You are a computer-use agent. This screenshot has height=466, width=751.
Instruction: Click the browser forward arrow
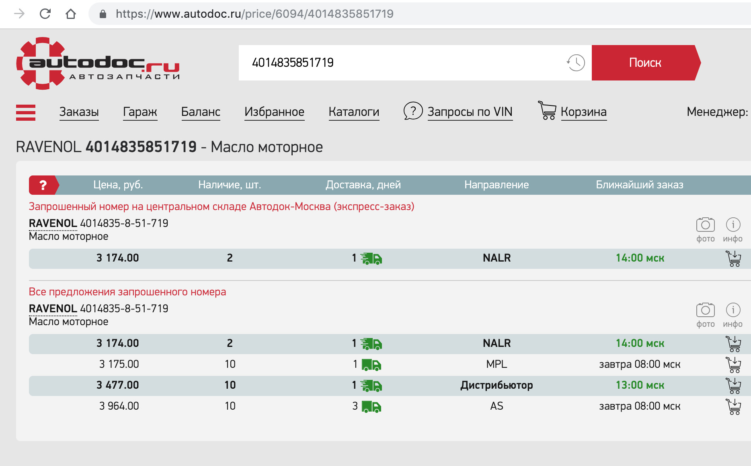tap(19, 14)
